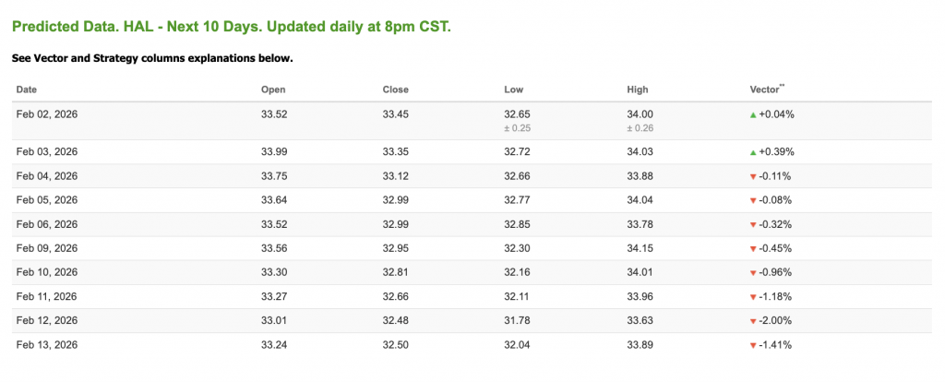The height and width of the screenshot is (382, 945).
Task: Click green up arrow in Feb 02 row
Action: [x=753, y=114]
